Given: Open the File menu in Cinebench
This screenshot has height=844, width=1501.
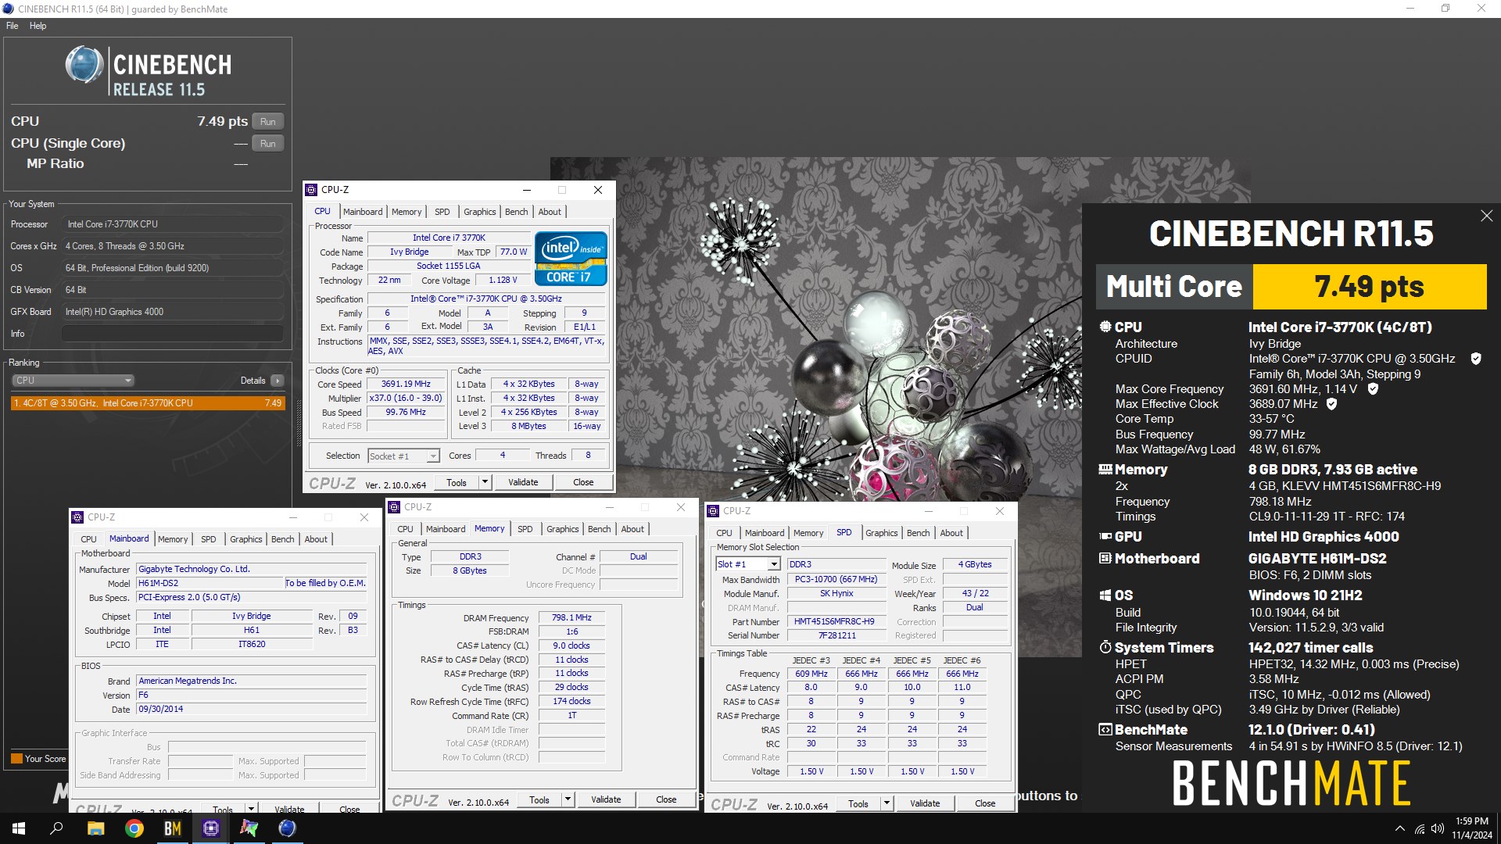Looking at the screenshot, I should [x=13, y=26].
